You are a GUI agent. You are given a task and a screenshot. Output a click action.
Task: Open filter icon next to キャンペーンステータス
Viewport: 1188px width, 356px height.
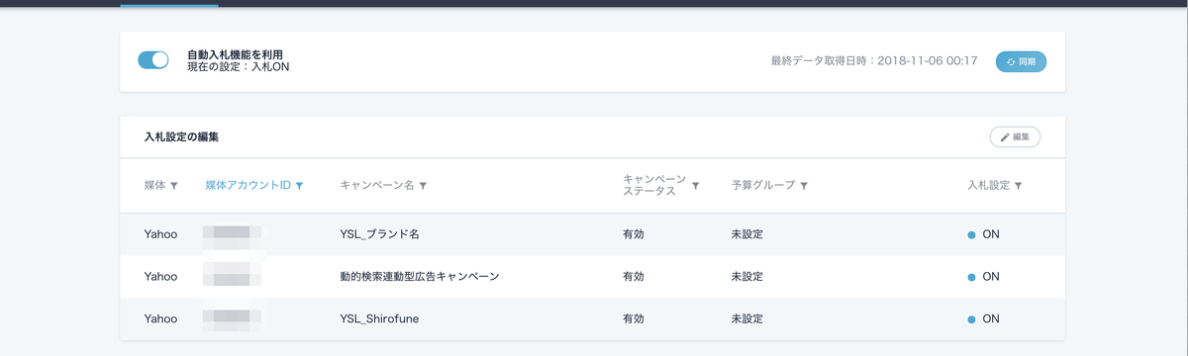click(x=695, y=185)
